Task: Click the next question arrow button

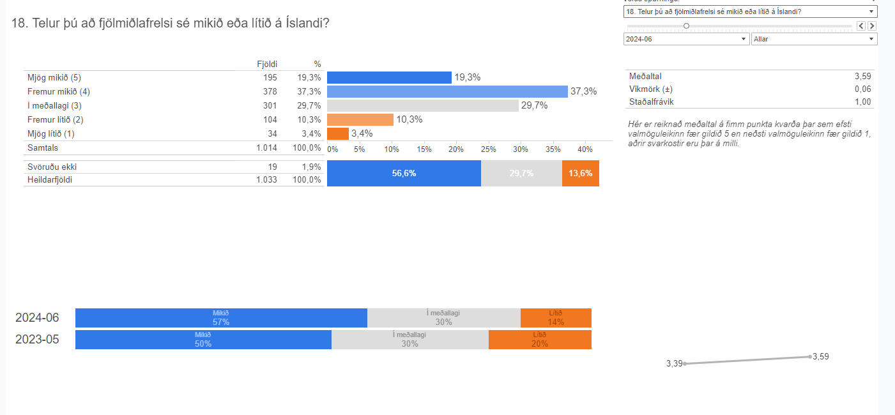Action: [x=872, y=26]
